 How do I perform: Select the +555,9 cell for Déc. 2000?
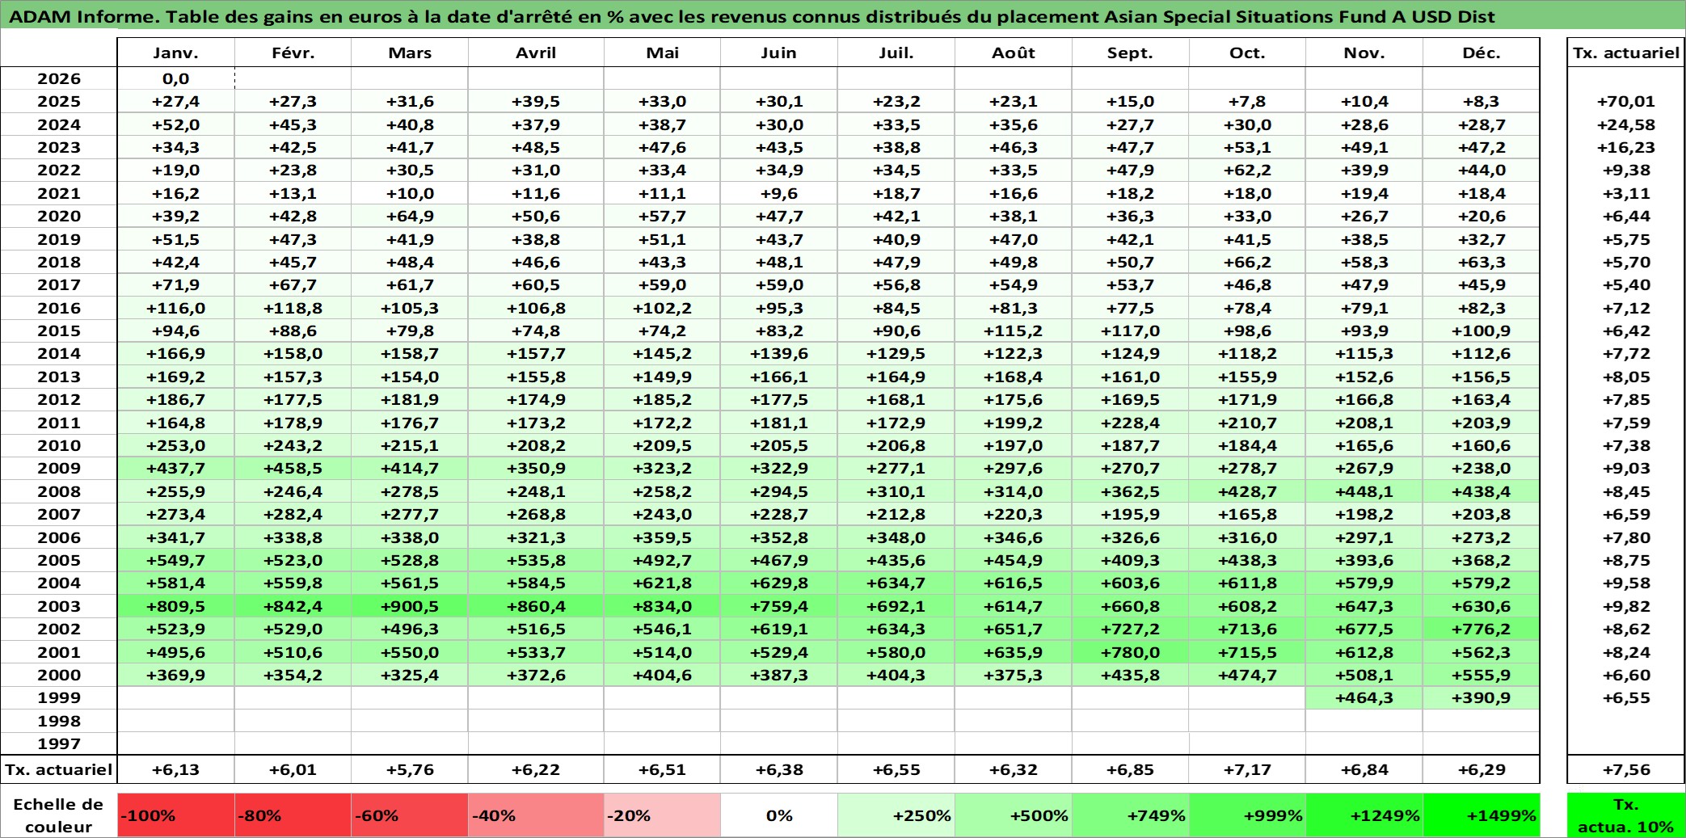(x=1482, y=675)
